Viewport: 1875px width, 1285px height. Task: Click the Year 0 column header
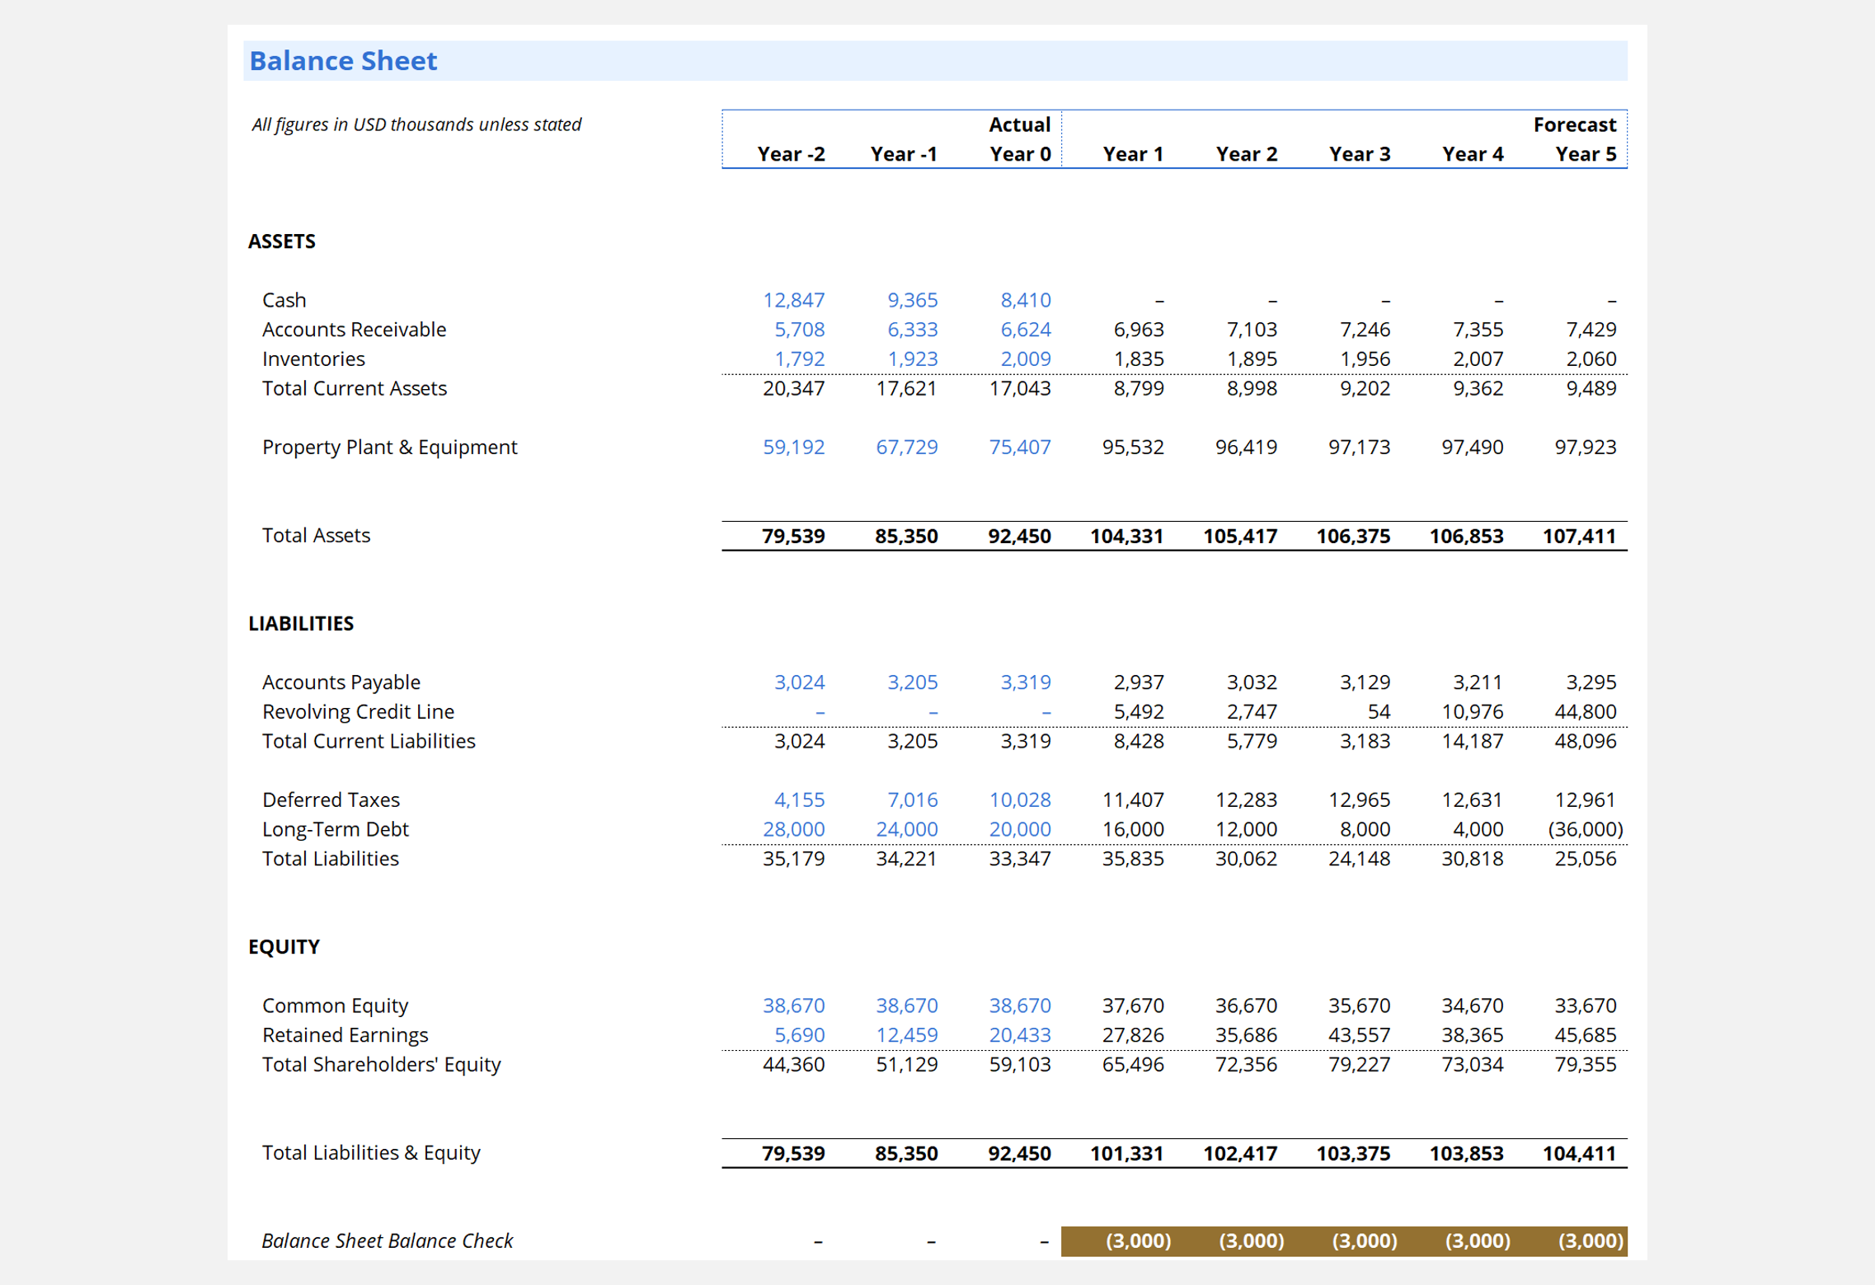1020,154
